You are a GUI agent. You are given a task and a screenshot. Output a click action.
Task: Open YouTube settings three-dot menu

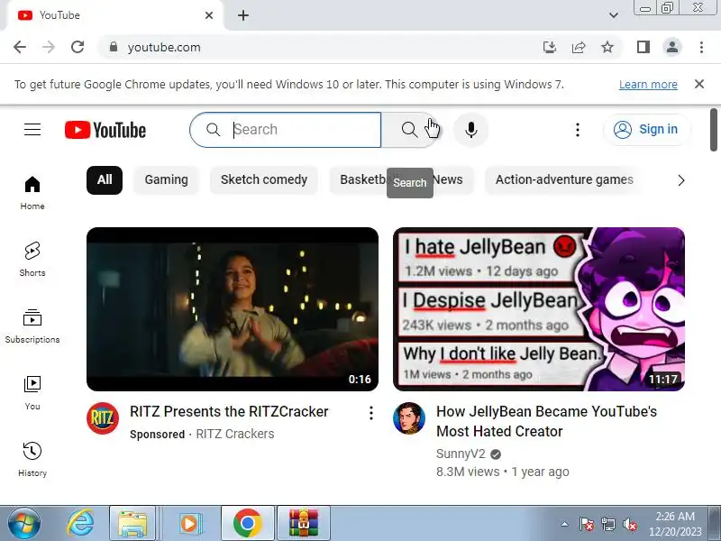tap(578, 130)
